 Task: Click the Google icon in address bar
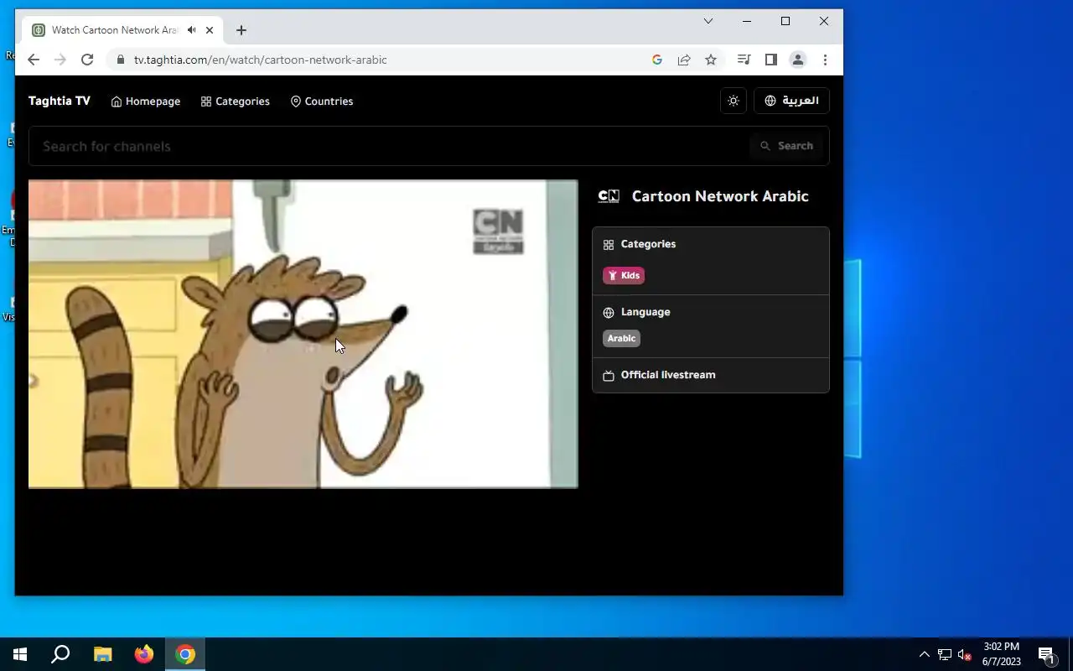[x=657, y=60]
